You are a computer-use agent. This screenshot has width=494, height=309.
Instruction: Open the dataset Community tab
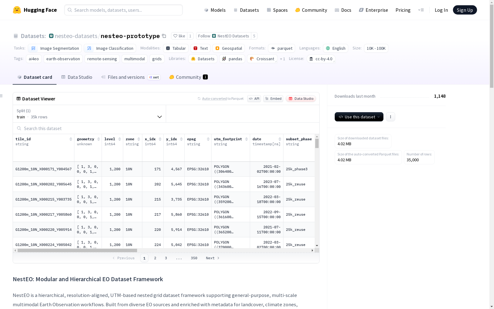[x=188, y=77]
